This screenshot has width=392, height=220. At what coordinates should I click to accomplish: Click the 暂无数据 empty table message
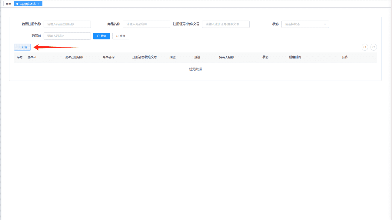tap(195, 69)
